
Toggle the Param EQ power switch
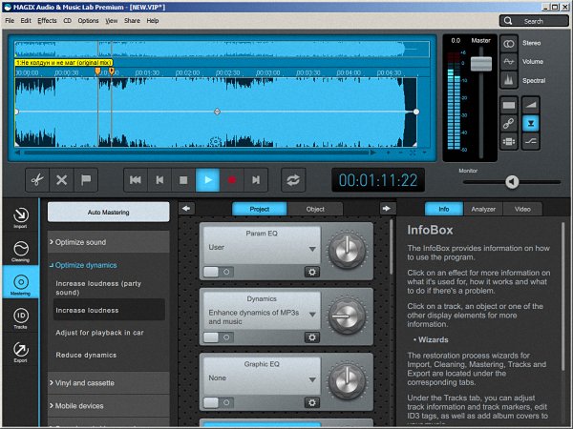(216, 271)
